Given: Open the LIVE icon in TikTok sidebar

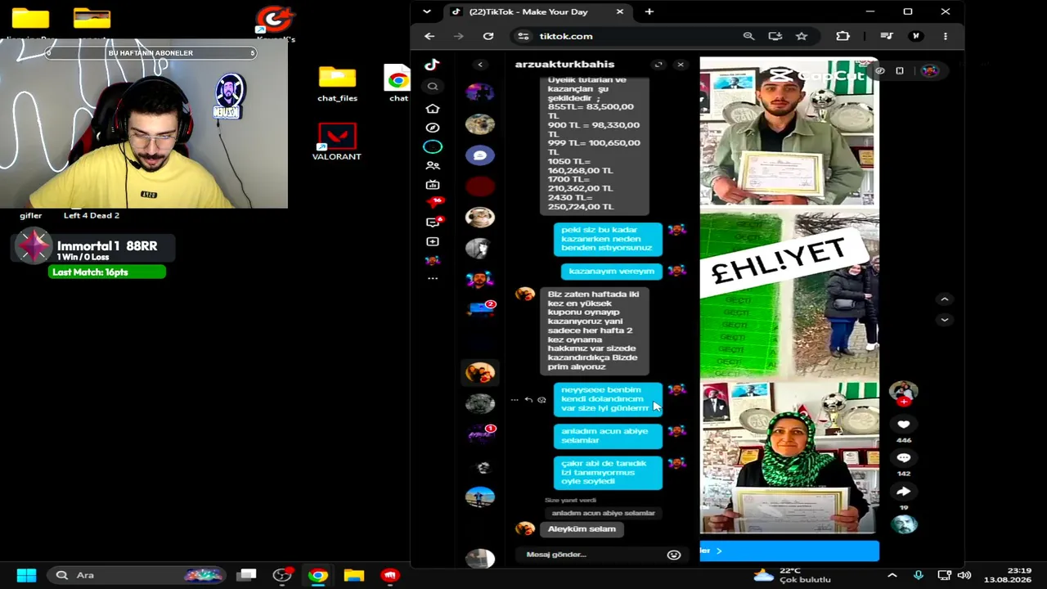Looking at the screenshot, I should coord(433,185).
